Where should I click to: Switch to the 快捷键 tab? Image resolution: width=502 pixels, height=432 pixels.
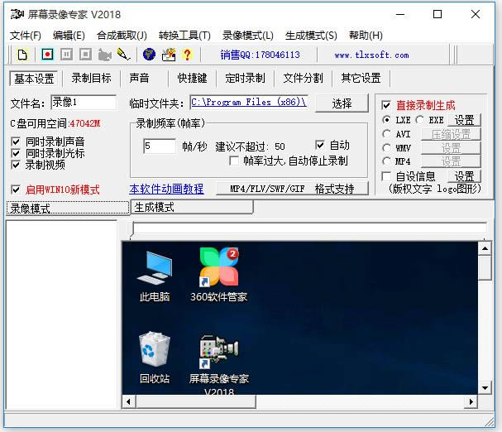coord(192,78)
